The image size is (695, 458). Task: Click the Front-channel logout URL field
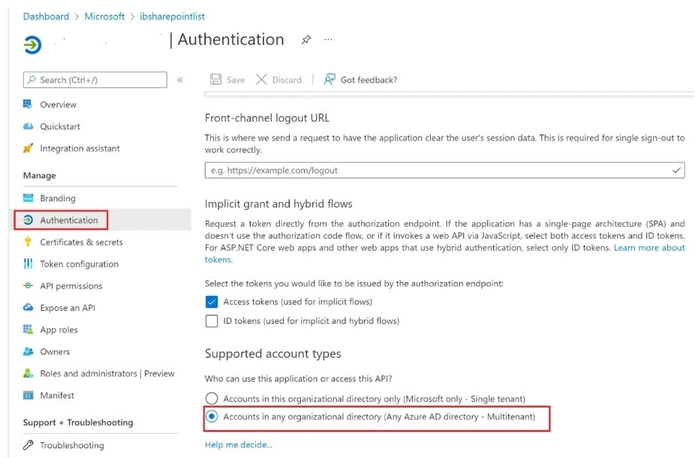[x=443, y=170]
